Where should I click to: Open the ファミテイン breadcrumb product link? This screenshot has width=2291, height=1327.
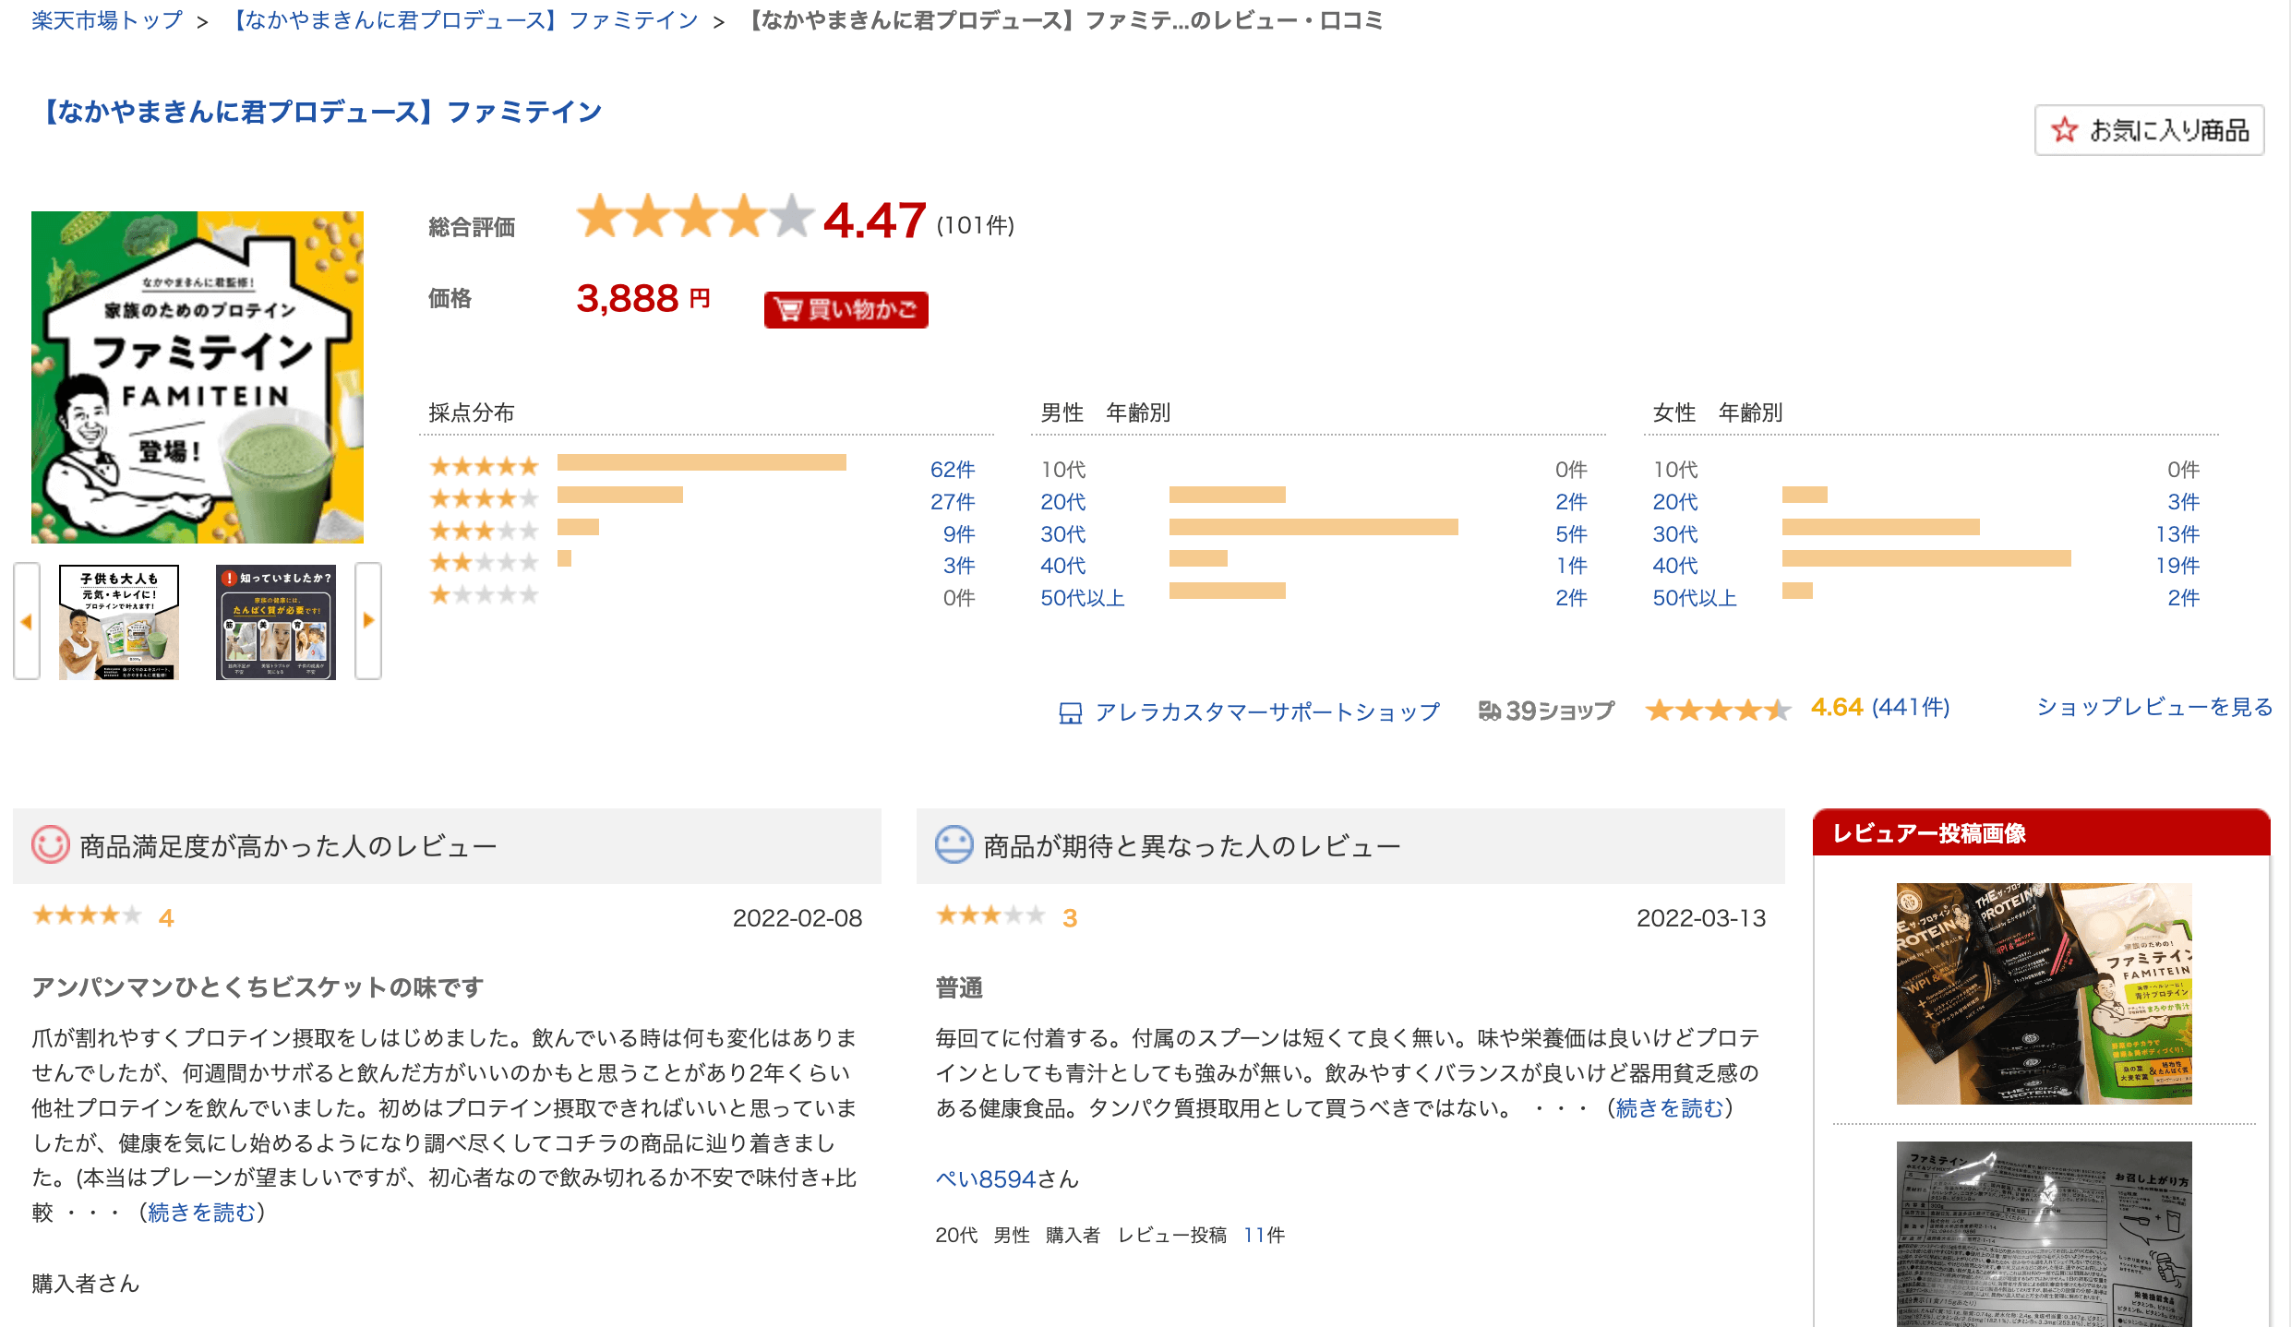462,20
